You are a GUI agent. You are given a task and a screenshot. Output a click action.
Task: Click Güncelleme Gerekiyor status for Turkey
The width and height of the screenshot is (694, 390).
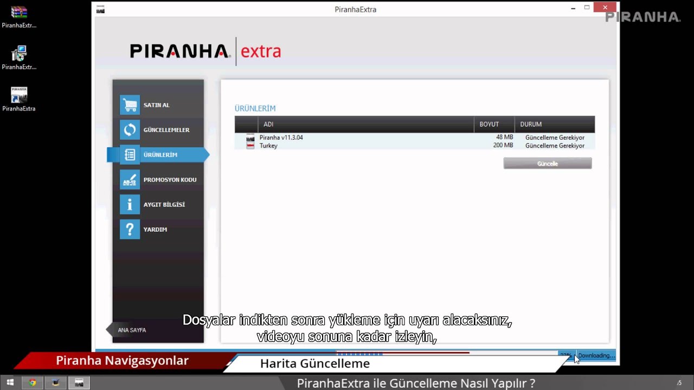pyautogui.click(x=555, y=146)
